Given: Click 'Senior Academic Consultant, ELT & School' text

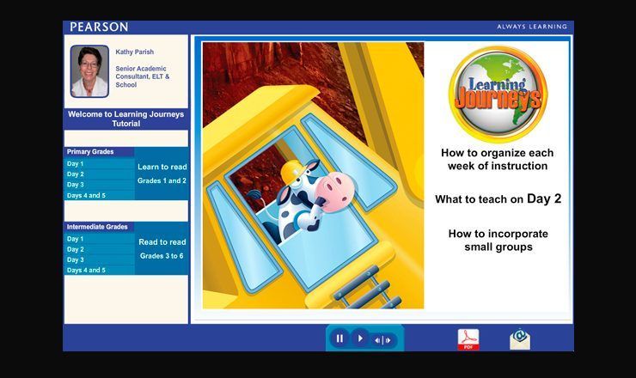Looking at the screenshot, I should click(x=143, y=76).
